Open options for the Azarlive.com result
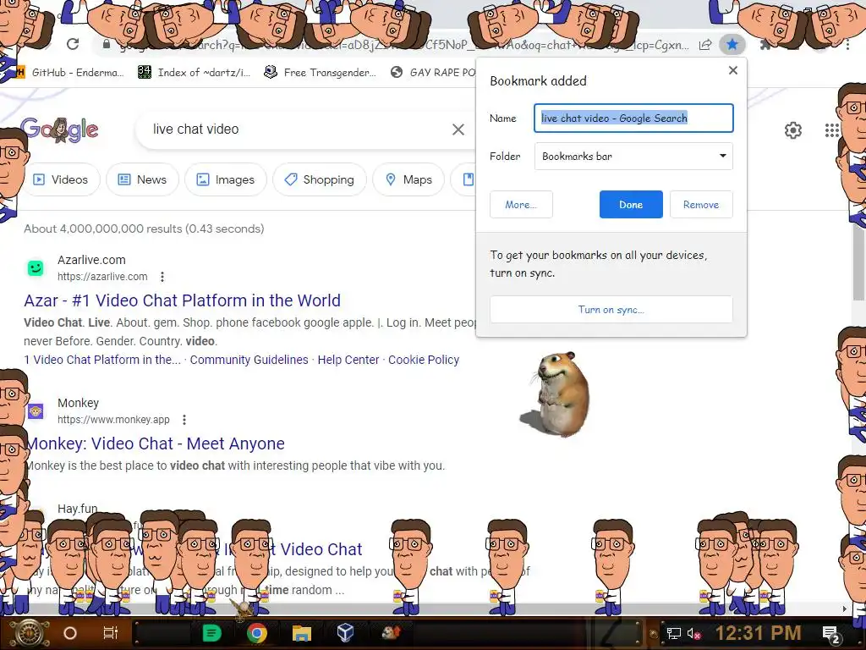866x650 pixels. 162,277
